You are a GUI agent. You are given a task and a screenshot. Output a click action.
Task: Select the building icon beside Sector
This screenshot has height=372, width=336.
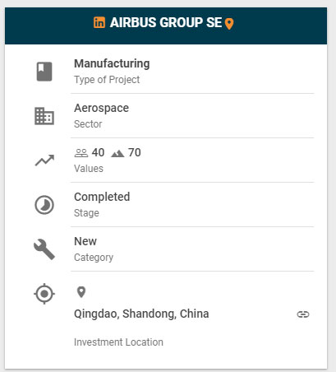(x=44, y=116)
